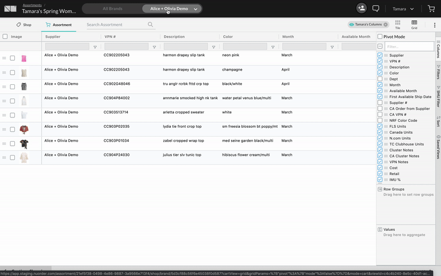Switch to Tile view
This screenshot has height=276, width=441.
(397, 24)
